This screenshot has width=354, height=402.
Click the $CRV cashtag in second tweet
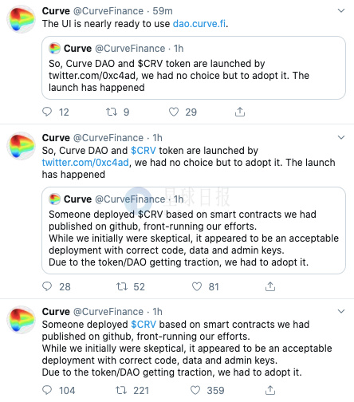point(144,151)
